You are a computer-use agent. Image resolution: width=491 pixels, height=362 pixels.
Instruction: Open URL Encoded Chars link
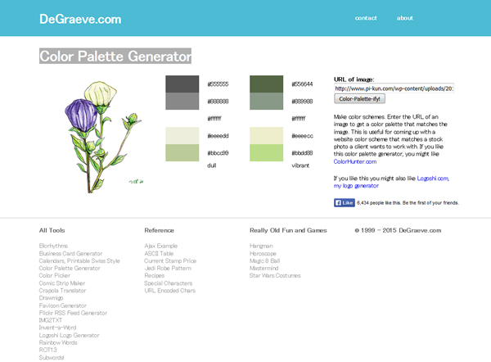click(x=169, y=291)
